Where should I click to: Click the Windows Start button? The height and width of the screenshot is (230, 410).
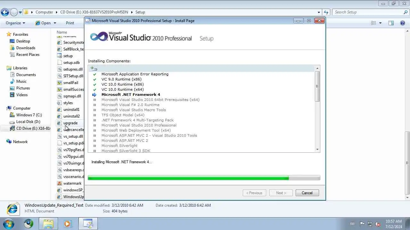click(9, 223)
